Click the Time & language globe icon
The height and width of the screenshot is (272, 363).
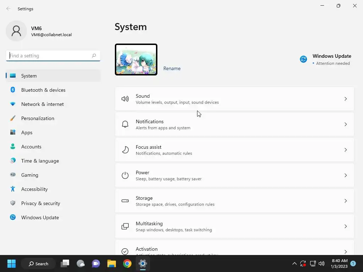[x=13, y=160]
